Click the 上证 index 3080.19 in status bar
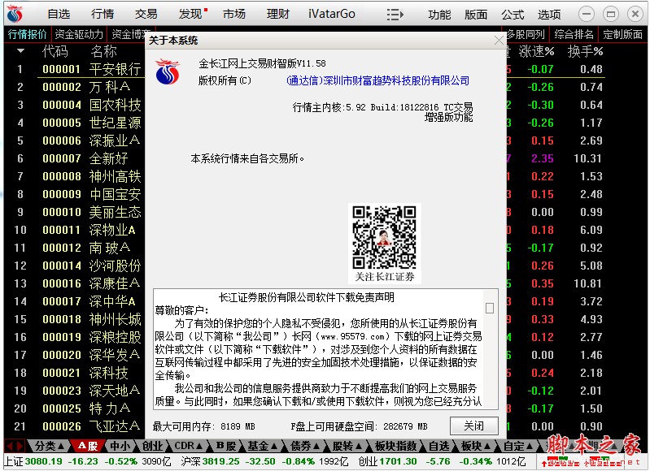This screenshot has height=471, width=650. pos(44,461)
